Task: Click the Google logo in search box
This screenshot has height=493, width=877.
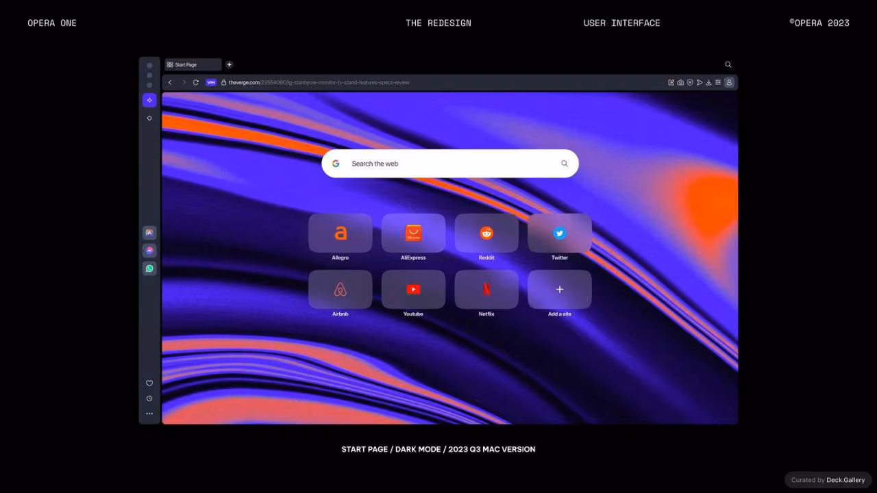Action: pyautogui.click(x=336, y=164)
